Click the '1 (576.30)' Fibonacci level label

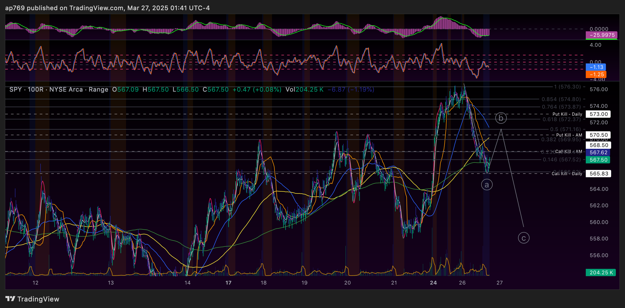click(x=567, y=87)
